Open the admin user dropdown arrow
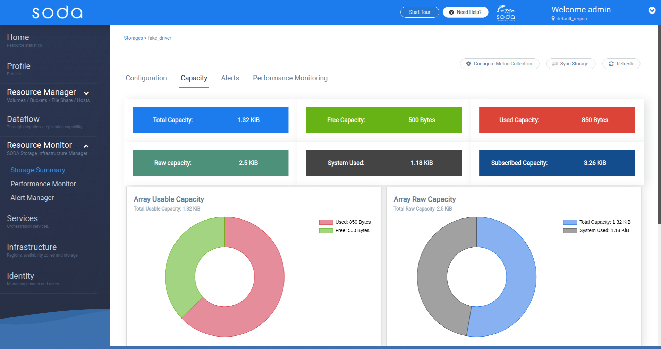 point(652,10)
